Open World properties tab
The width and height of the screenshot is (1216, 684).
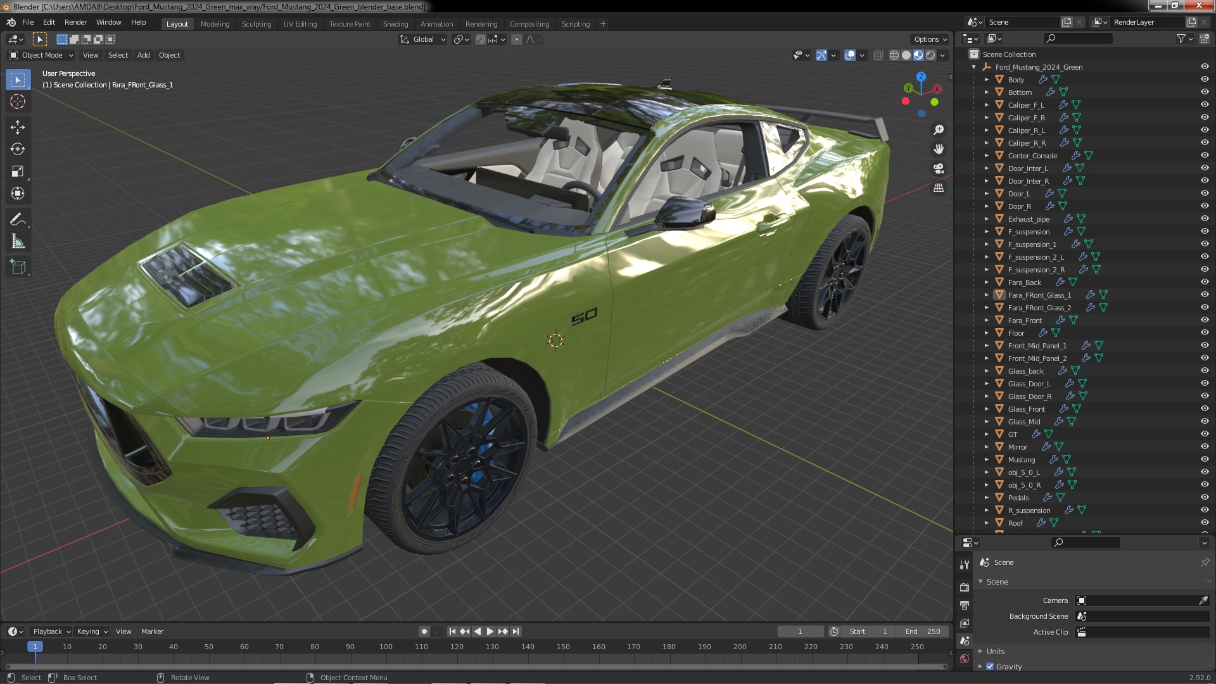click(965, 659)
